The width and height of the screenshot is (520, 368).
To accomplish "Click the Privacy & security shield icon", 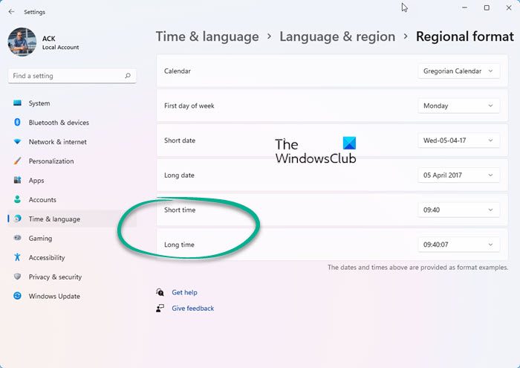I will pos(17,277).
